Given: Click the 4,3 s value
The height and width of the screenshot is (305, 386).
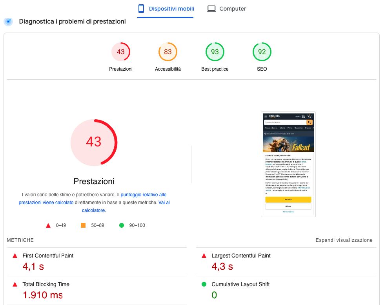Looking at the screenshot, I should [222, 267].
